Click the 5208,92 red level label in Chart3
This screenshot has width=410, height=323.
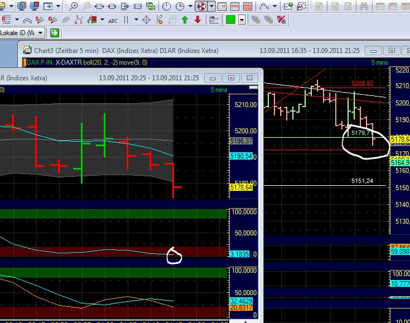363,84
